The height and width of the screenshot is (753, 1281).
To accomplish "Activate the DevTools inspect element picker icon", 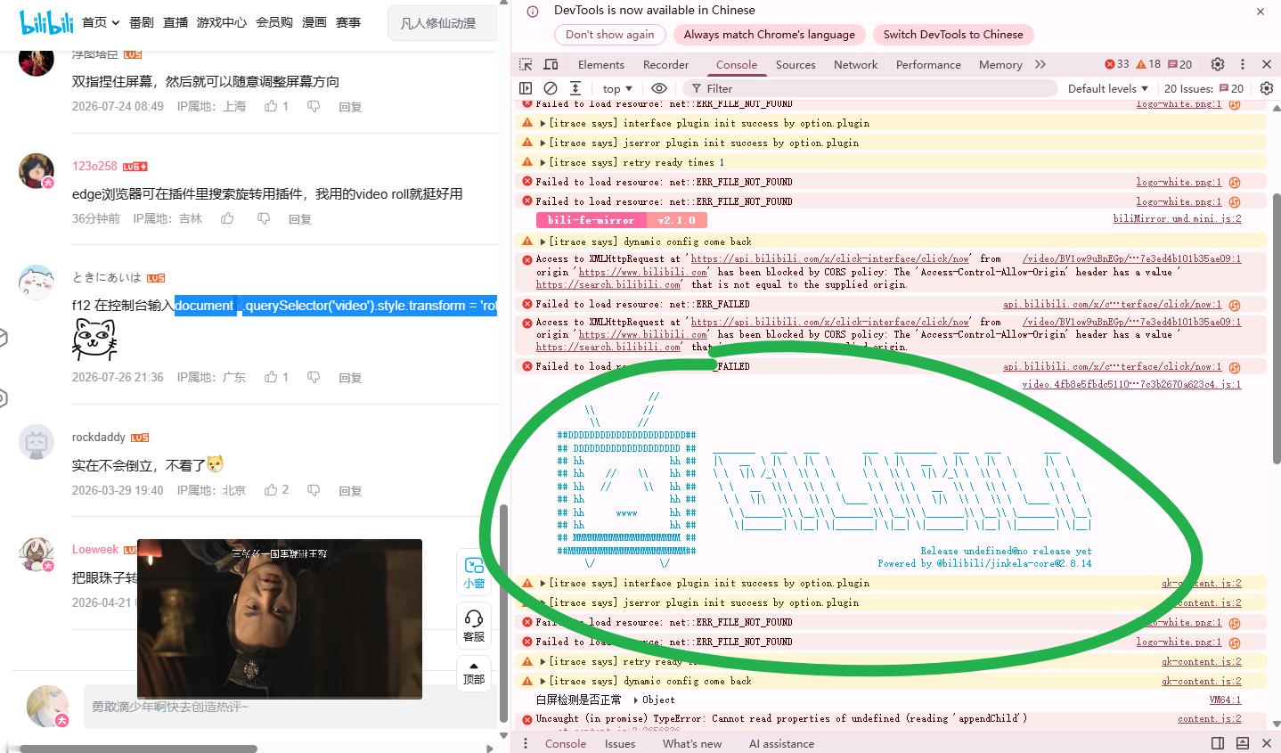I will pos(526,64).
